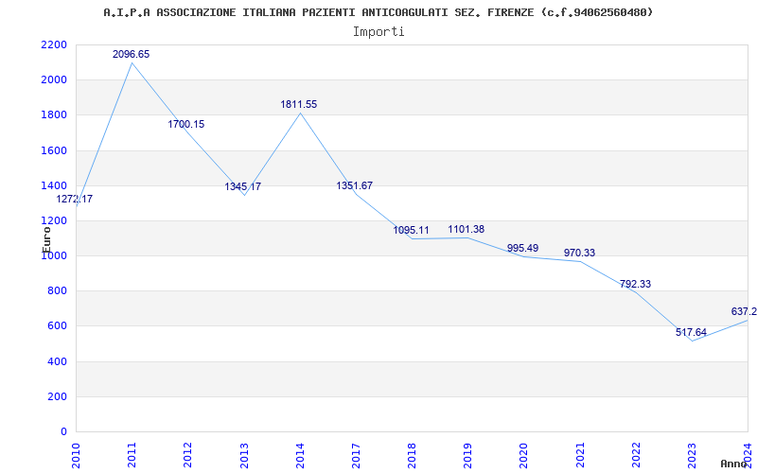Screen dimensions: 757x473
Task: Click the 1272.17 starting value label
Action: 74,200
